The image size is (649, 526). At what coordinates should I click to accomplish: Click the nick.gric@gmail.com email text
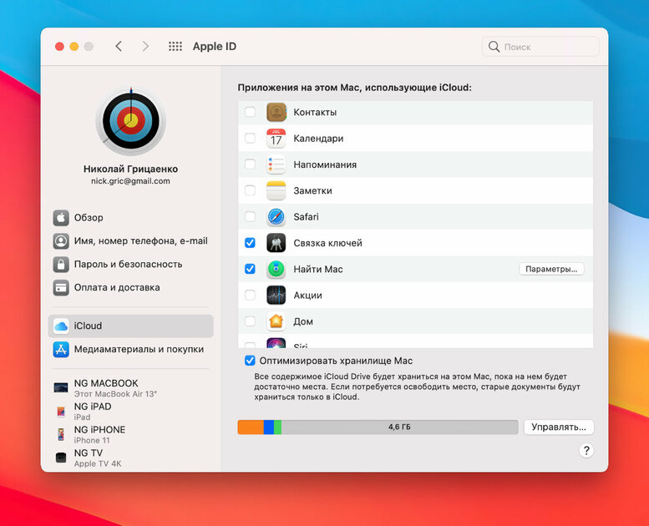pos(131,181)
